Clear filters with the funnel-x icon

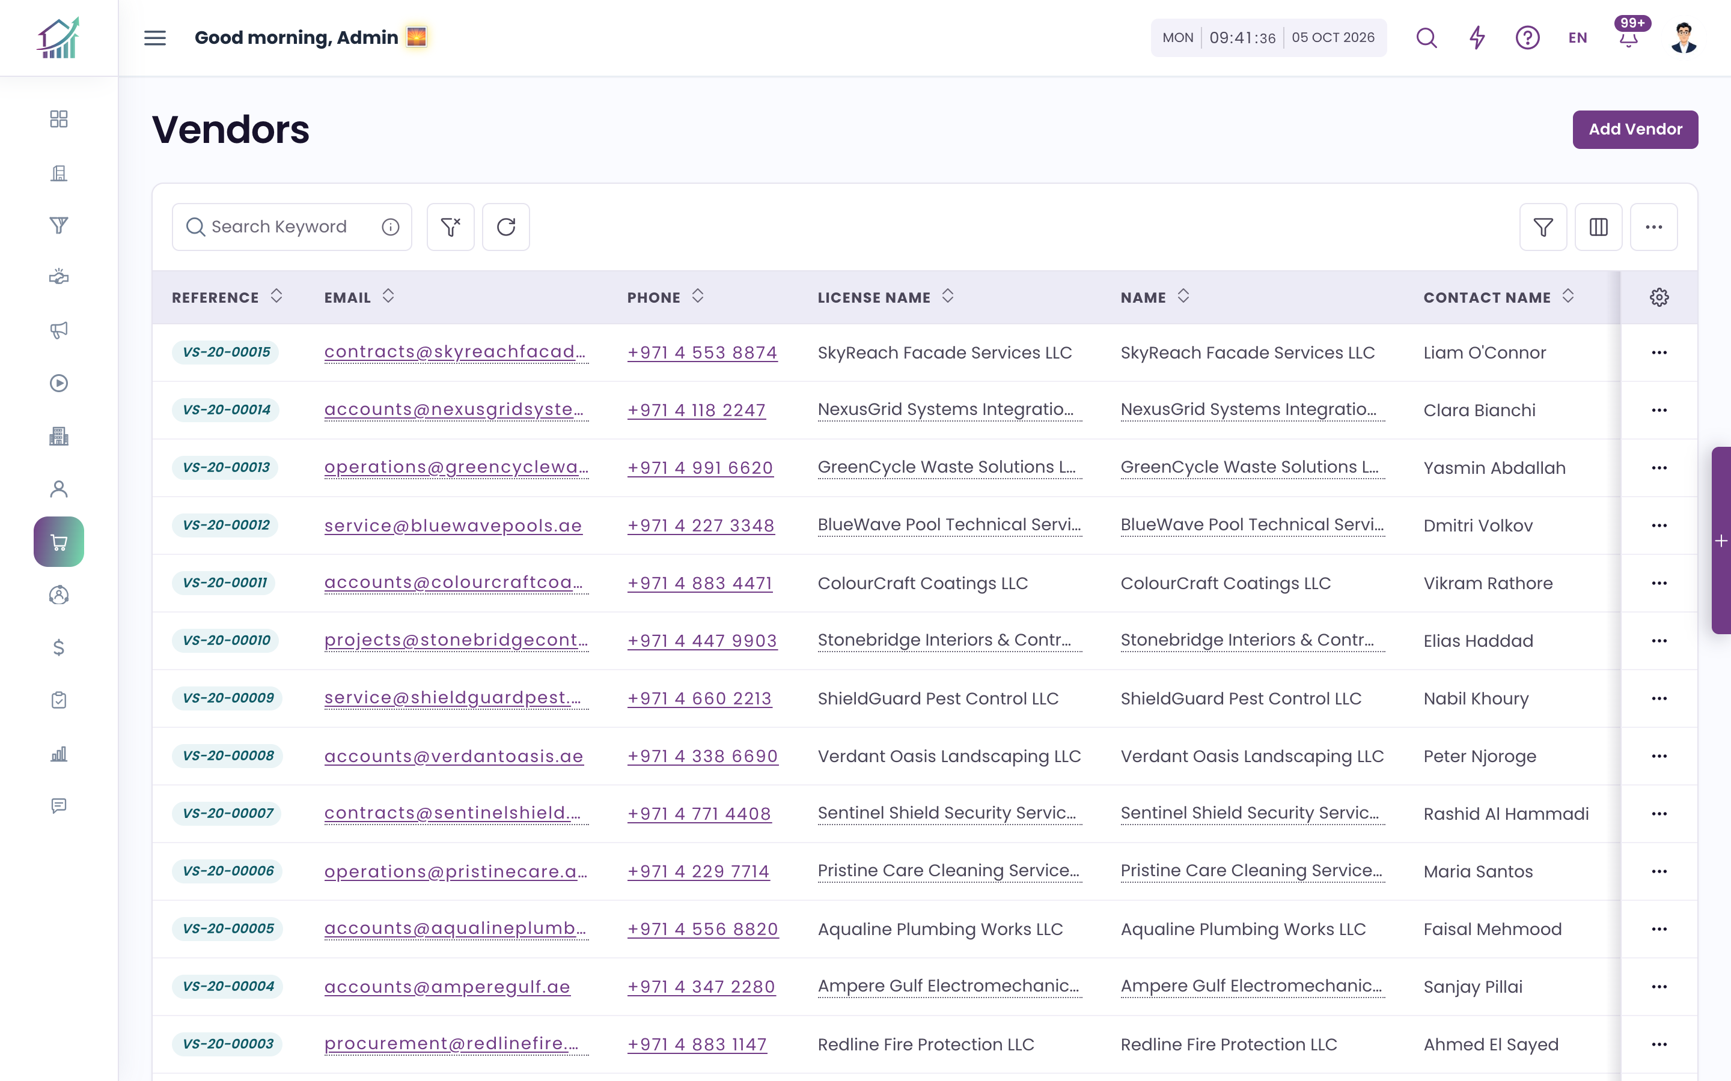point(451,226)
